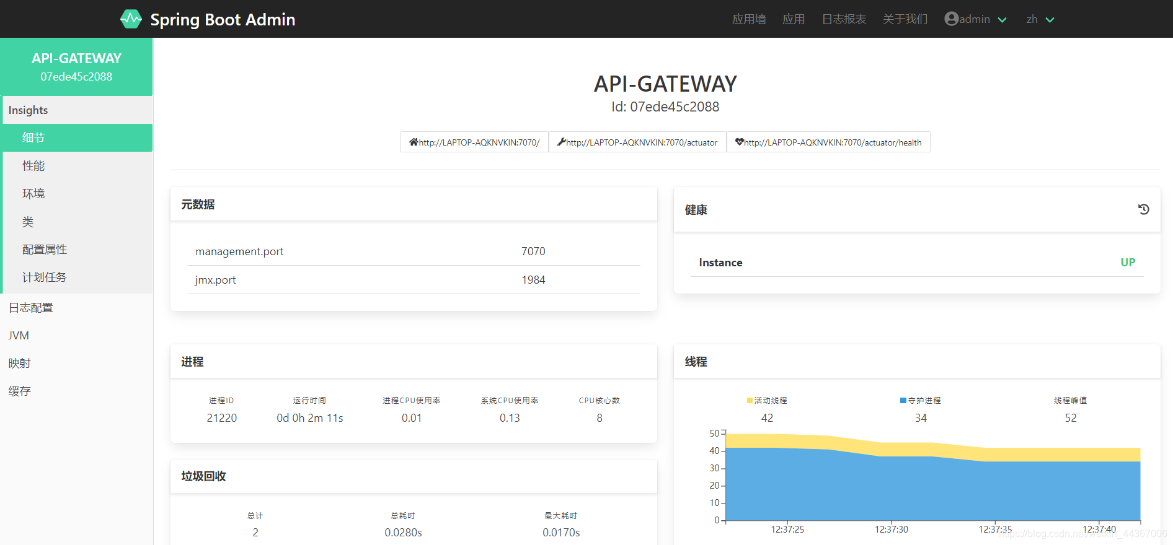Image resolution: width=1173 pixels, height=545 pixels.
Task: Click the wrench icon of actuator link
Action: pos(562,142)
